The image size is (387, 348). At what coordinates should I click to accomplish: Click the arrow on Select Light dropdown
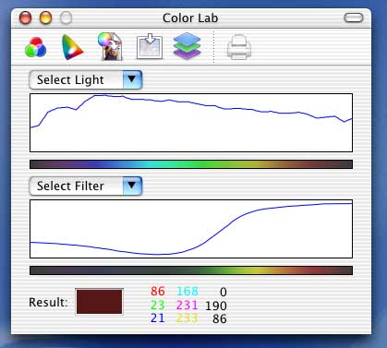point(132,80)
